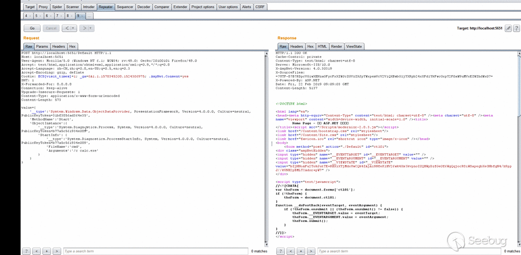Show response Render tab

tap(336, 46)
